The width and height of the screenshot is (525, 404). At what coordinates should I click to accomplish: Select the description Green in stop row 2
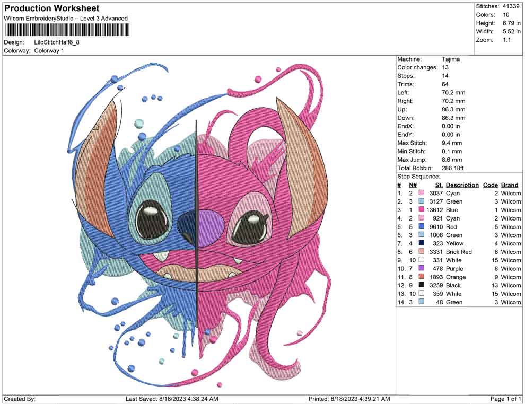click(454, 202)
